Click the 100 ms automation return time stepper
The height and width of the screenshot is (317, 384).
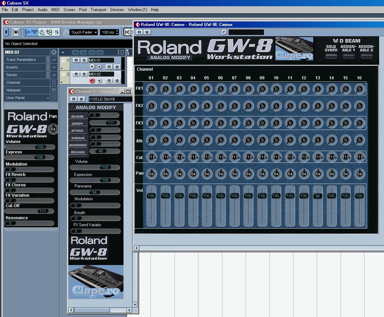click(117, 32)
